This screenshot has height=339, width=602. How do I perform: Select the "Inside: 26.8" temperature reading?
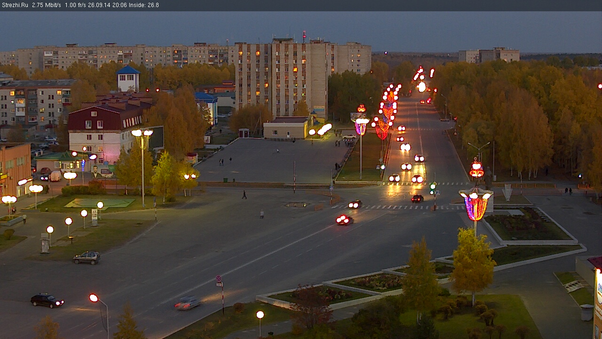[x=144, y=5]
